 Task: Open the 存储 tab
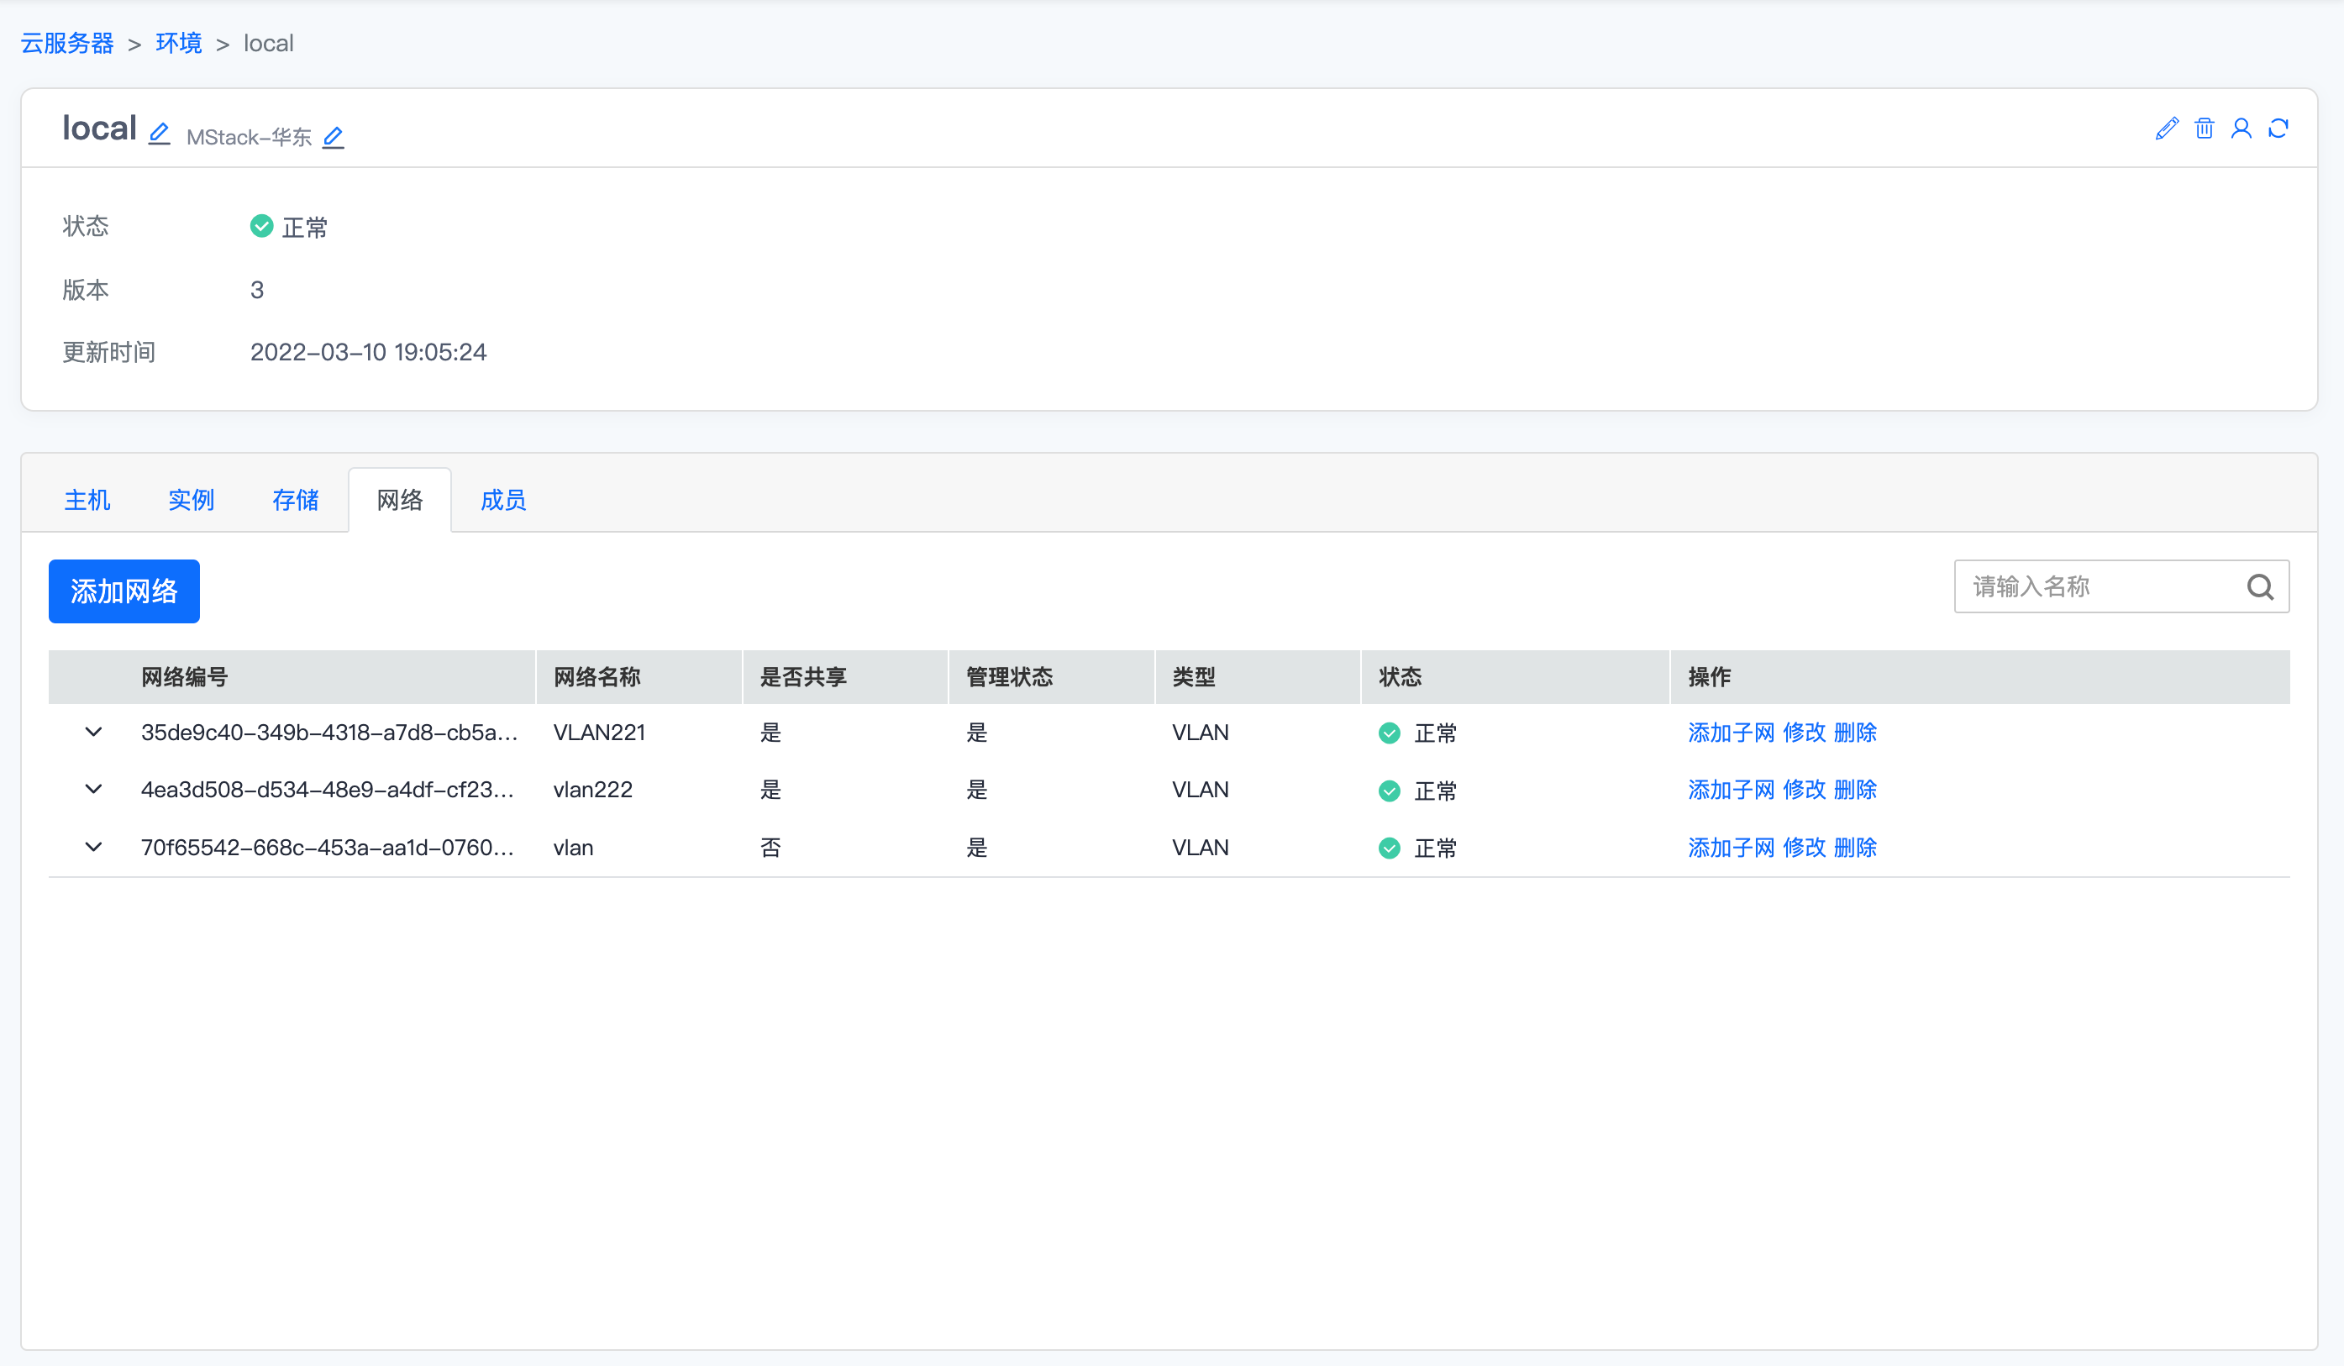click(296, 500)
